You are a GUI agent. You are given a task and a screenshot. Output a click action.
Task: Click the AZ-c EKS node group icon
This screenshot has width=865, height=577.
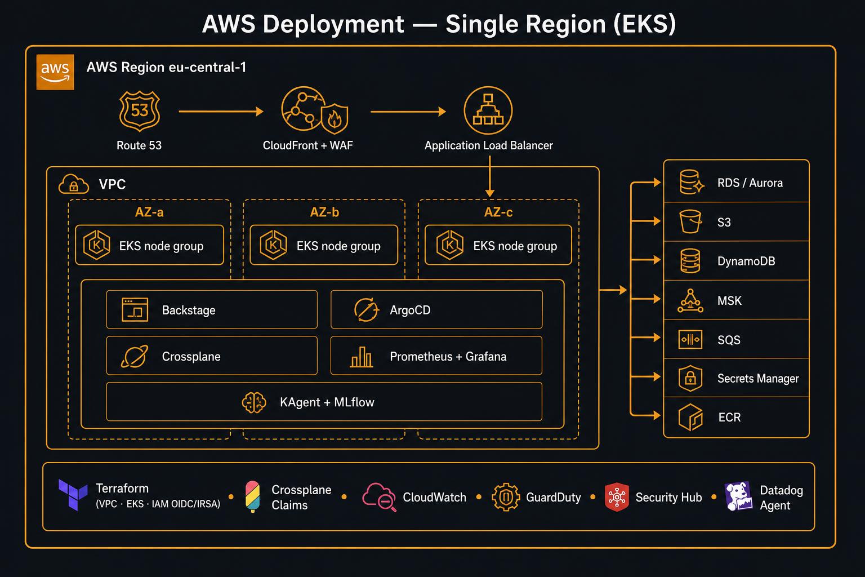pos(450,245)
